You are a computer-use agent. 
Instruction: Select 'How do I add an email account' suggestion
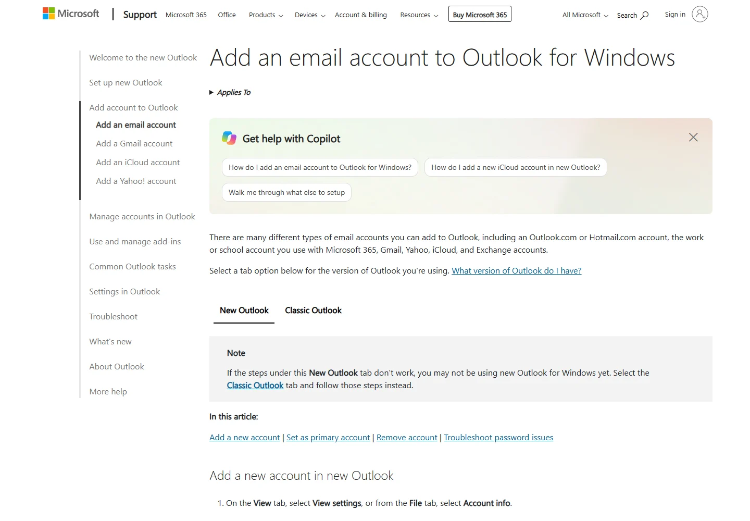tap(320, 167)
